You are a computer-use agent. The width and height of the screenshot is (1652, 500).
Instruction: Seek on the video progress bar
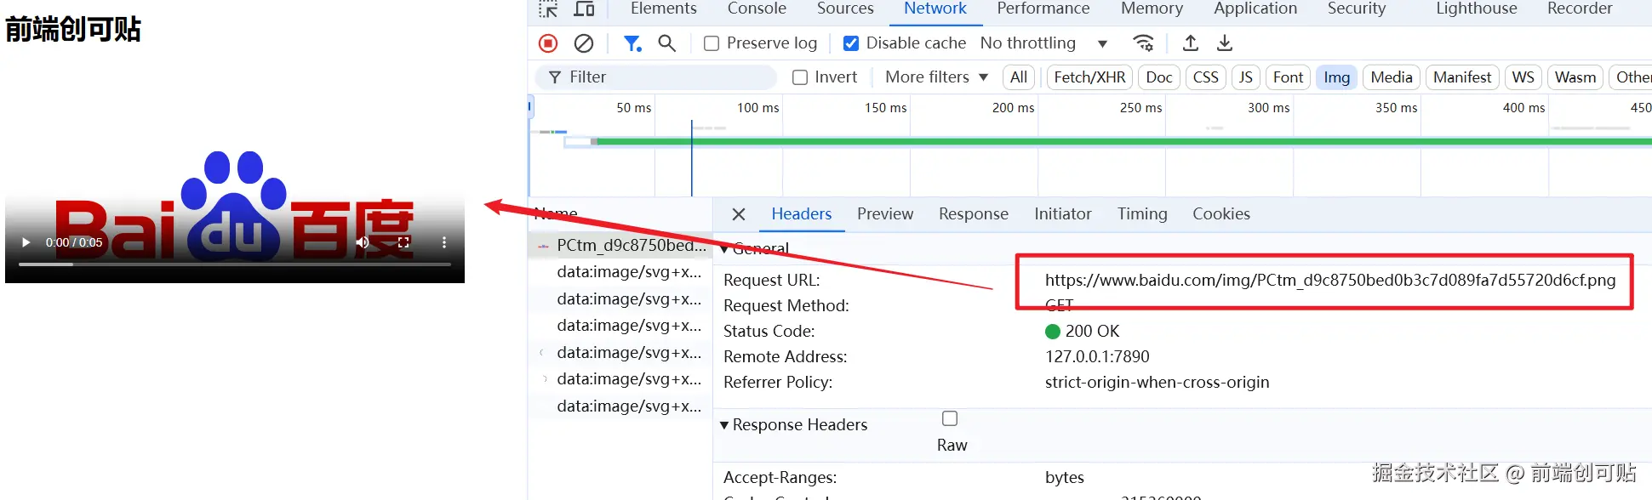click(235, 264)
